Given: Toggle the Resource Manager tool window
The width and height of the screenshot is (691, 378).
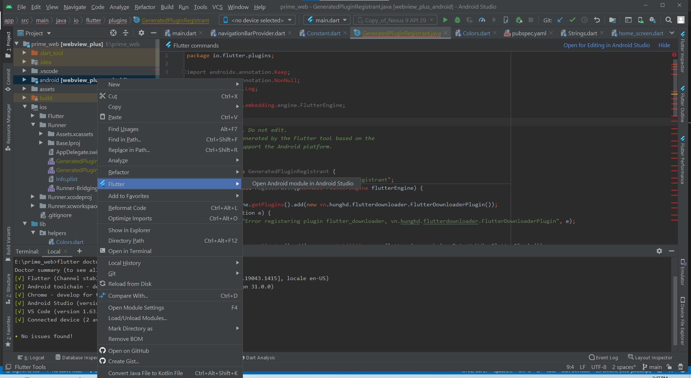Looking at the screenshot, I should [x=8, y=127].
